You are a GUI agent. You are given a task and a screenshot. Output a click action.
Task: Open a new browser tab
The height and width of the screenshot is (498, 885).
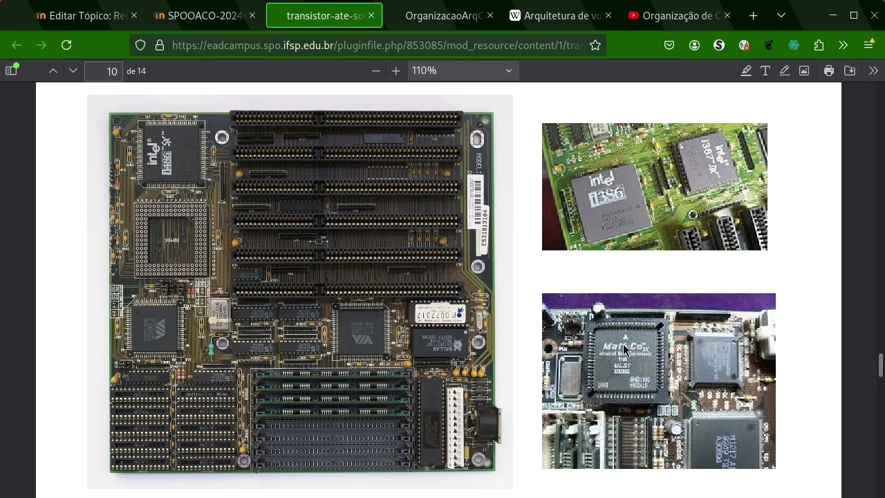(x=754, y=15)
